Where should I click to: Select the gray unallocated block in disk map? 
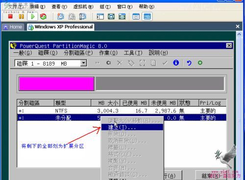(160, 84)
